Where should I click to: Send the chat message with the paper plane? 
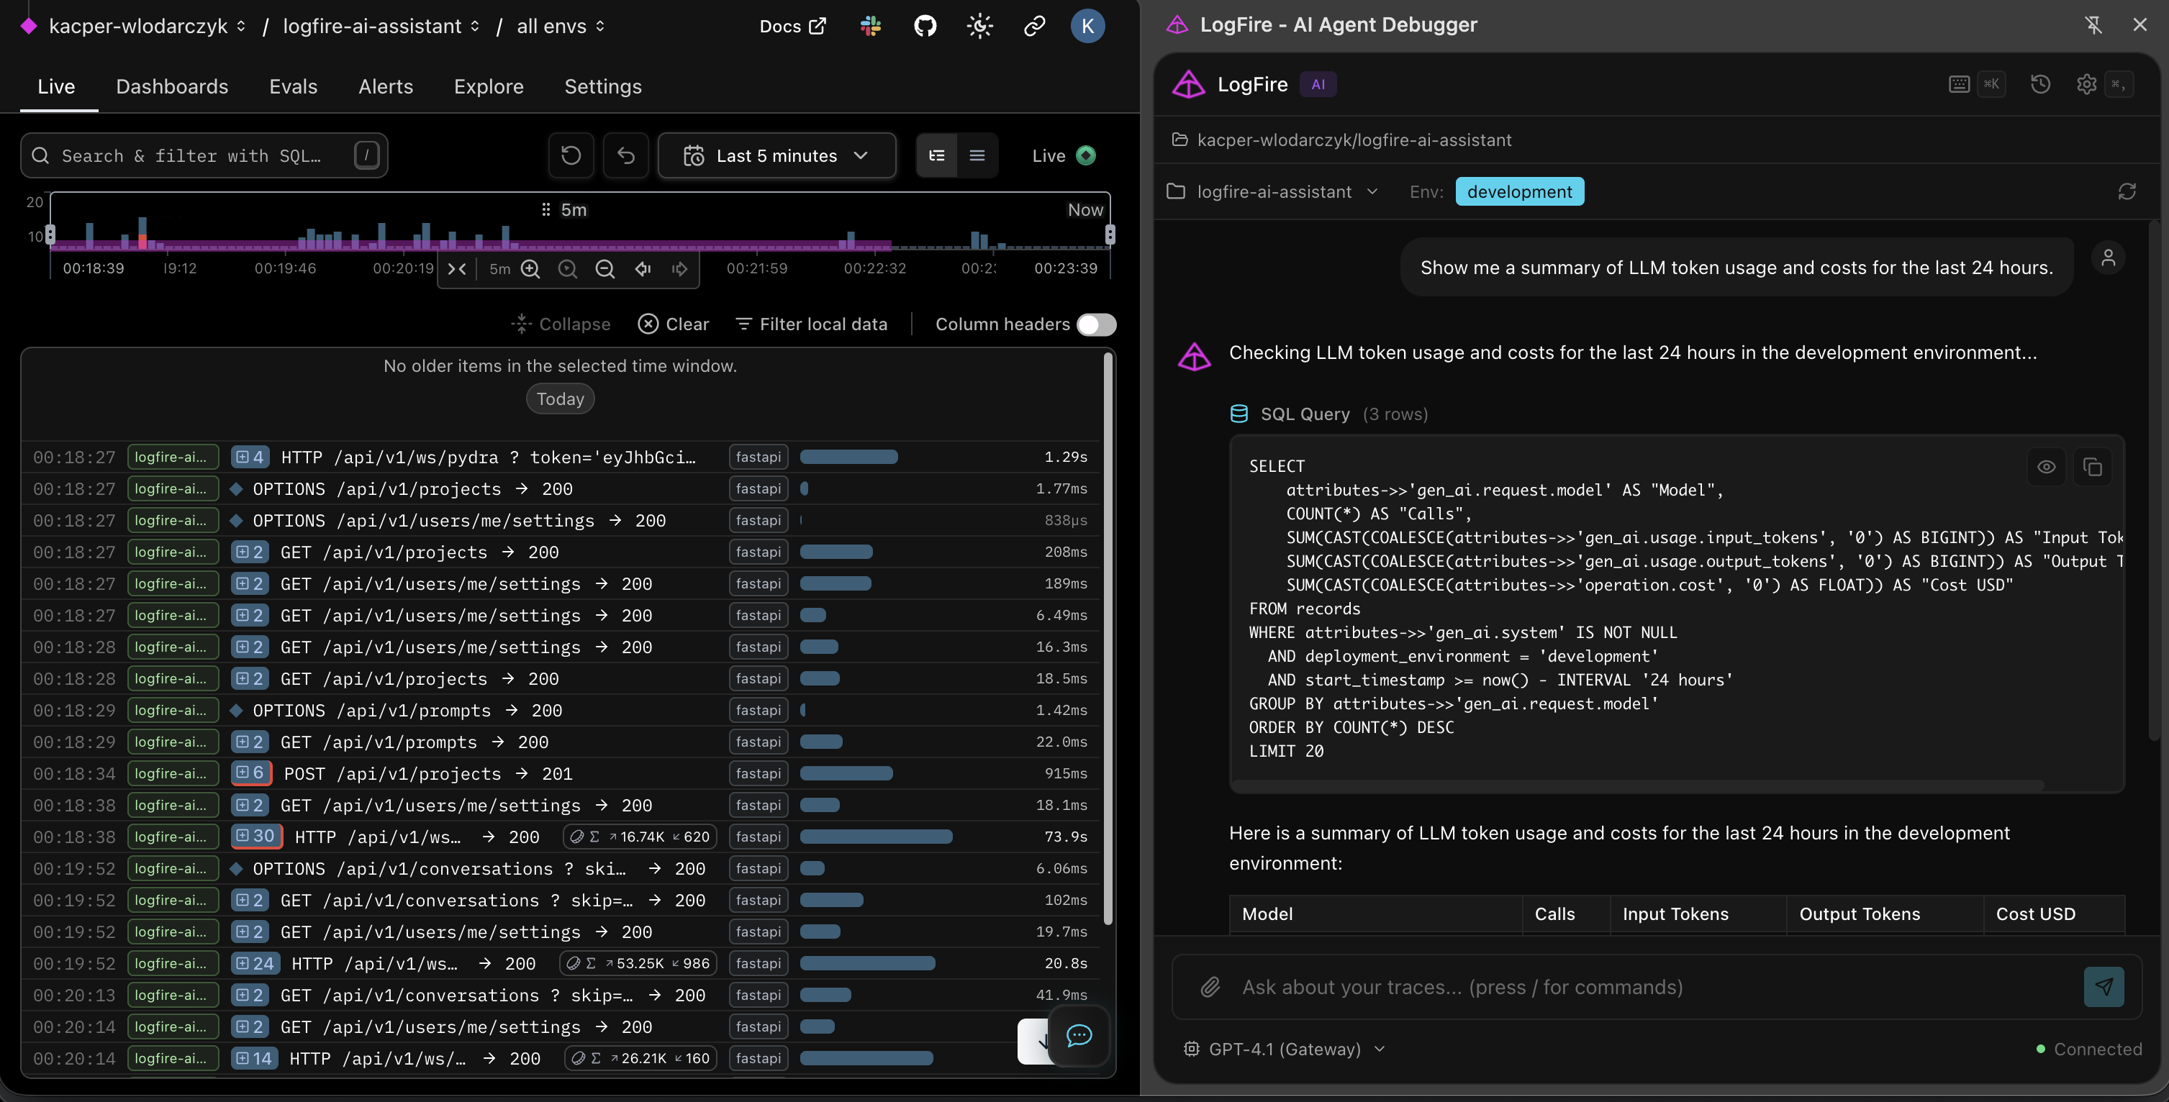2104,987
